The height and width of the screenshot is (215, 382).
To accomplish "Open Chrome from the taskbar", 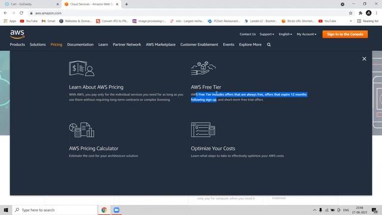I will coord(104,210).
